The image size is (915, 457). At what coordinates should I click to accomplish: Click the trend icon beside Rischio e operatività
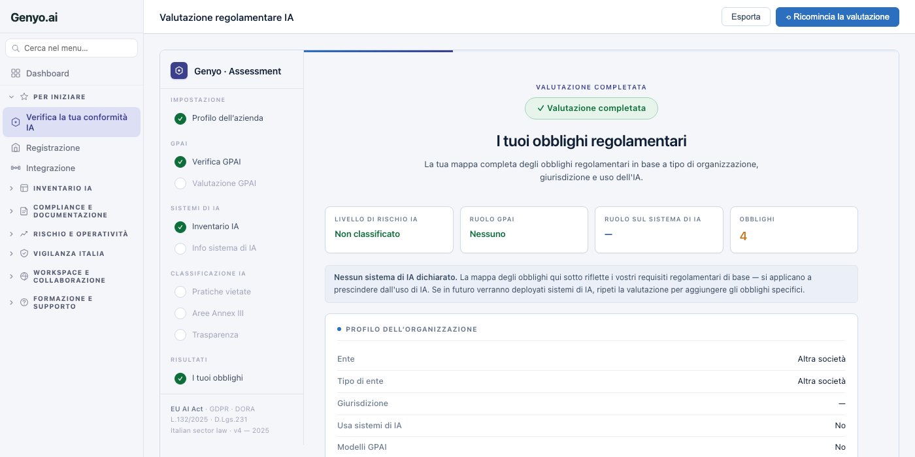[x=24, y=234]
